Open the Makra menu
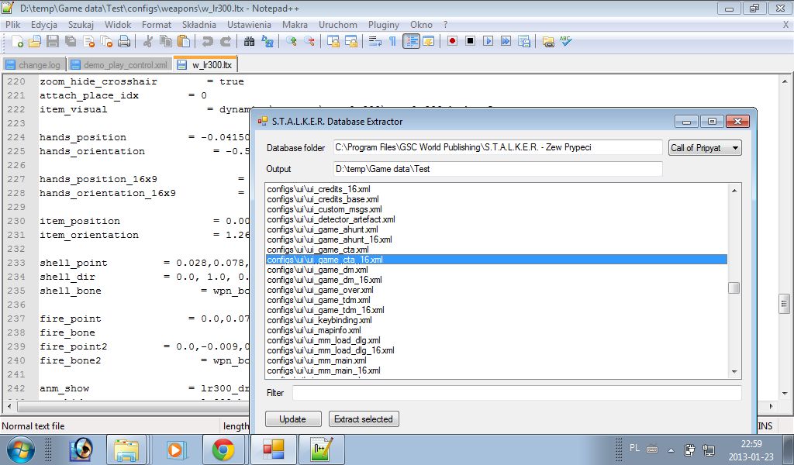 [x=295, y=24]
